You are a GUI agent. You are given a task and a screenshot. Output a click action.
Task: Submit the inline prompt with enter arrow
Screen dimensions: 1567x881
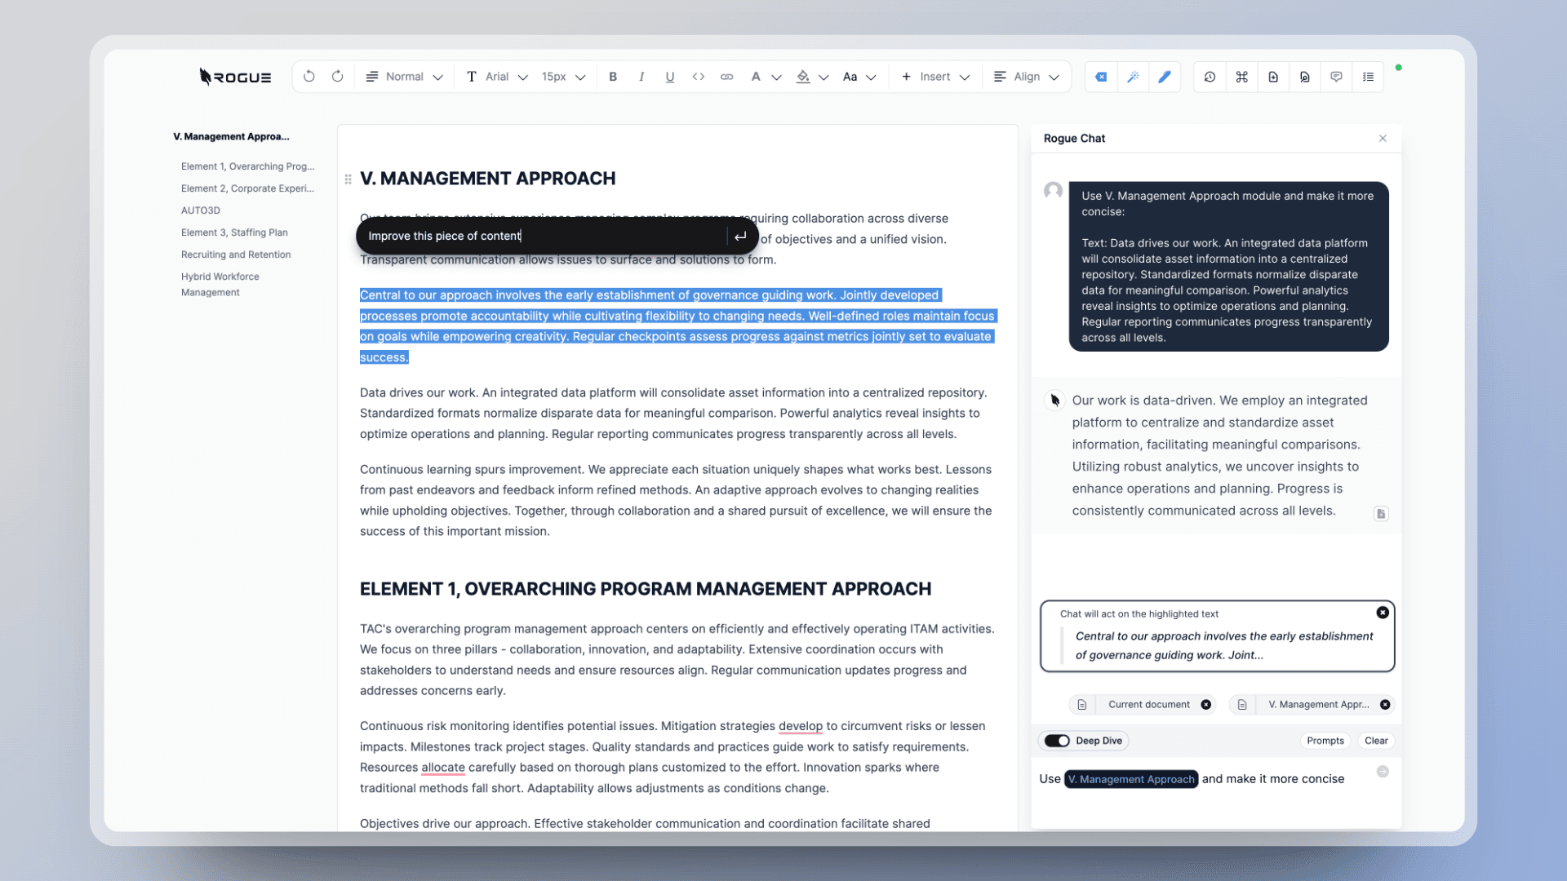coord(740,236)
